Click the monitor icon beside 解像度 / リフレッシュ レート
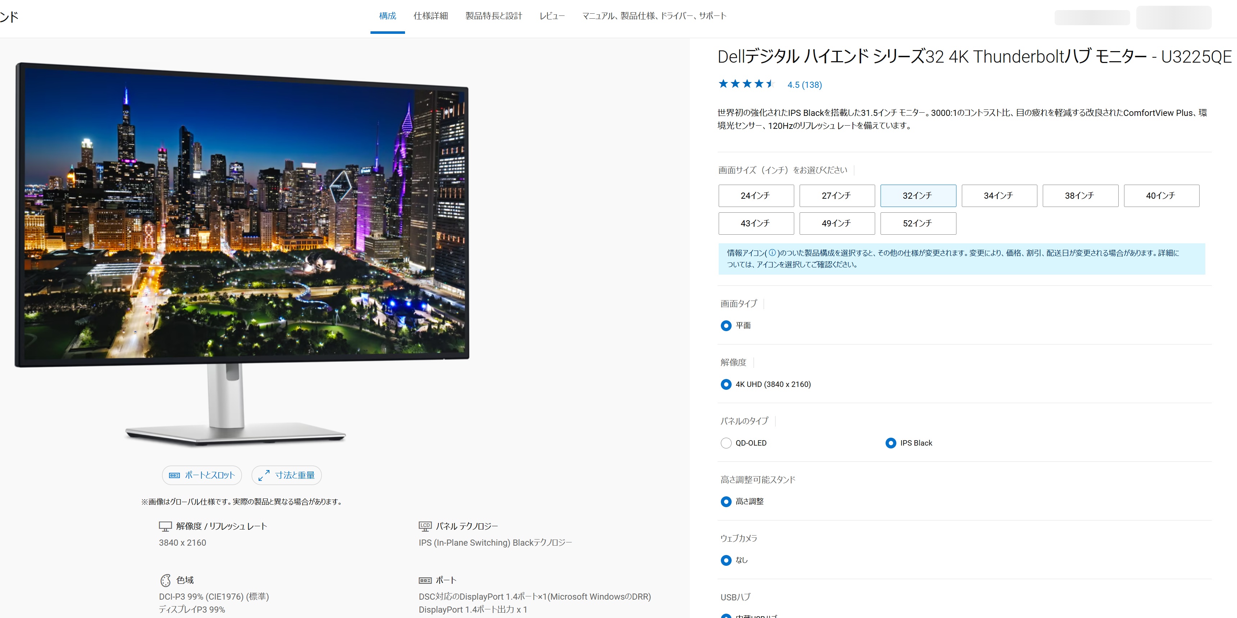Image resolution: width=1237 pixels, height=618 pixels. click(x=165, y=526)
